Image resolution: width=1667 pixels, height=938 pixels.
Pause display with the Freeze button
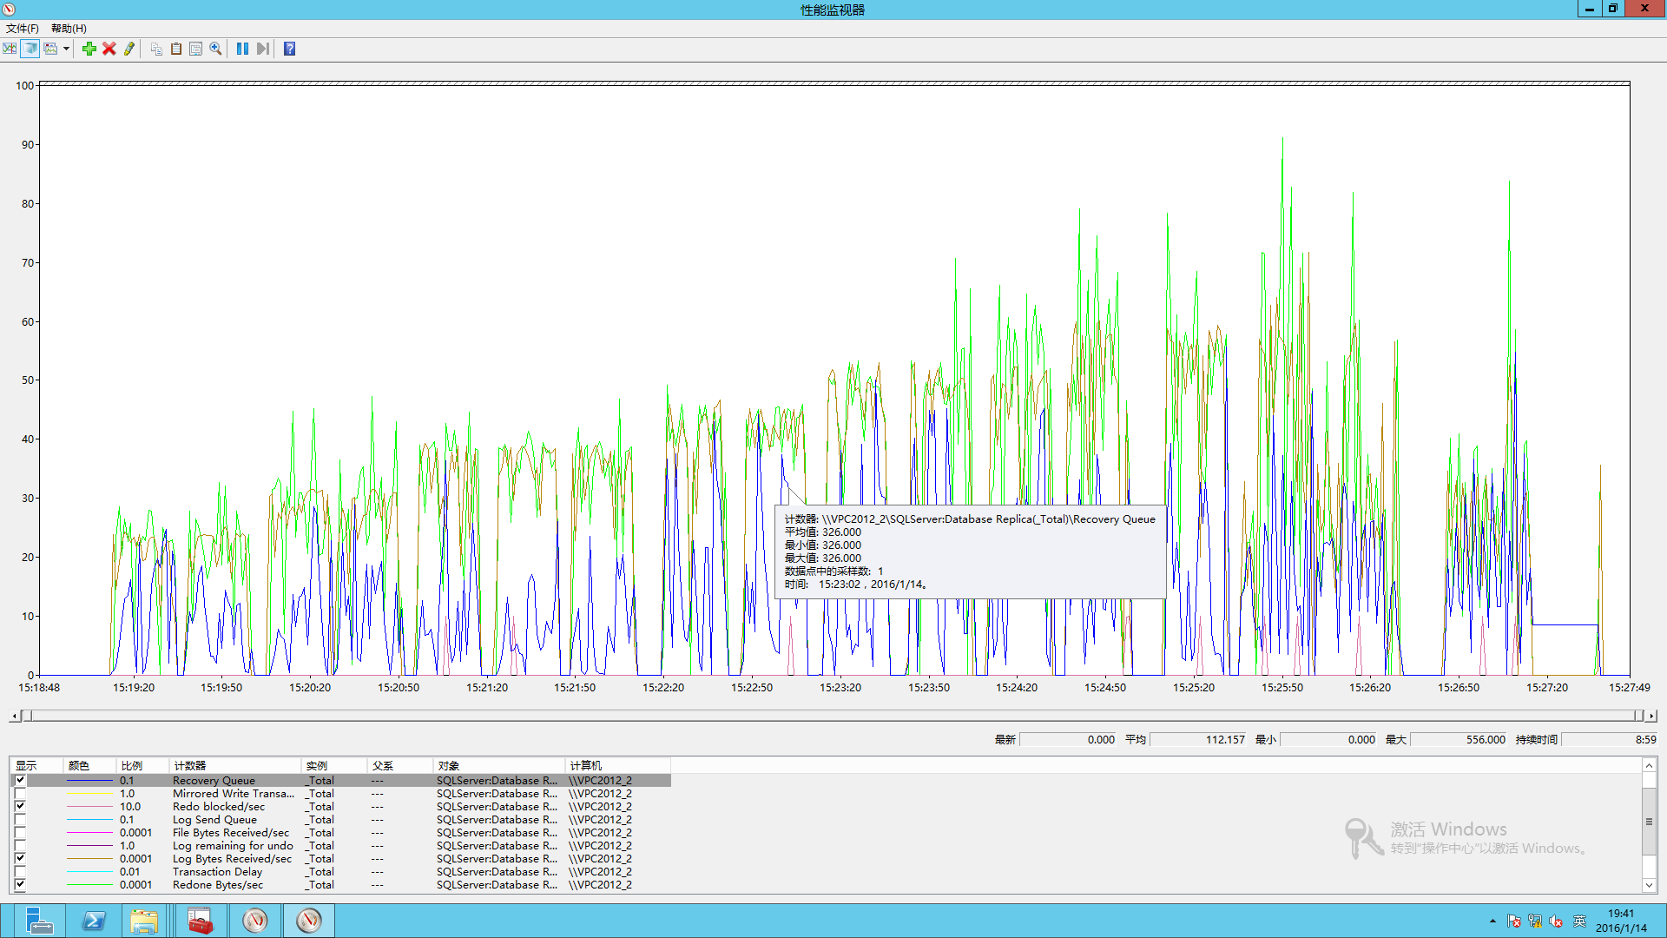click(x=242, y=49)
